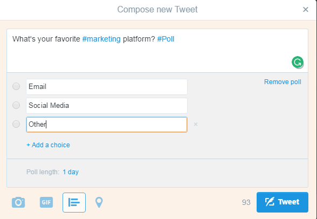
Task: Click the blue Tweet button
Action: click(282, 202)
